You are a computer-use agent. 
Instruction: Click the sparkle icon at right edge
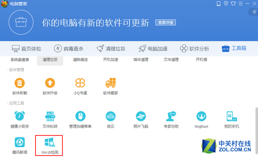[254, 12]
